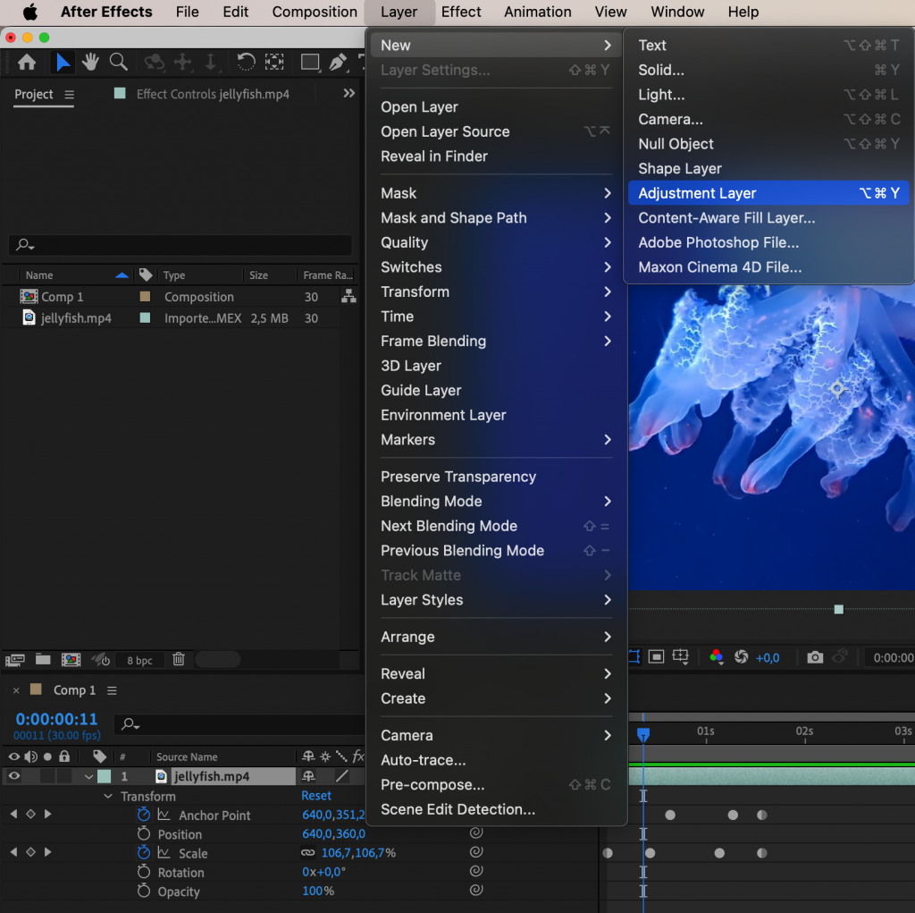Select the Hand tool

89,63
